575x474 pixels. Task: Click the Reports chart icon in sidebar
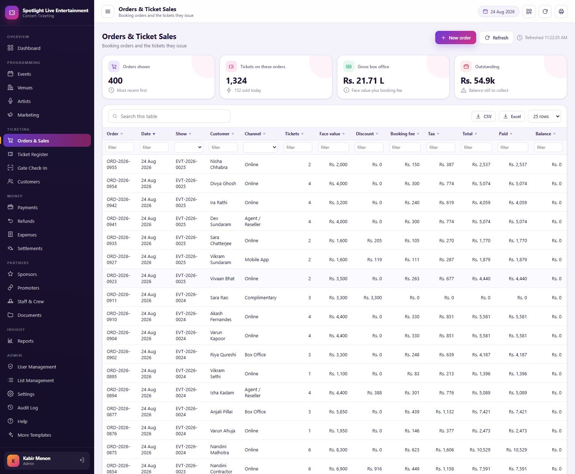pyautogui.click(x=10, y=341)
